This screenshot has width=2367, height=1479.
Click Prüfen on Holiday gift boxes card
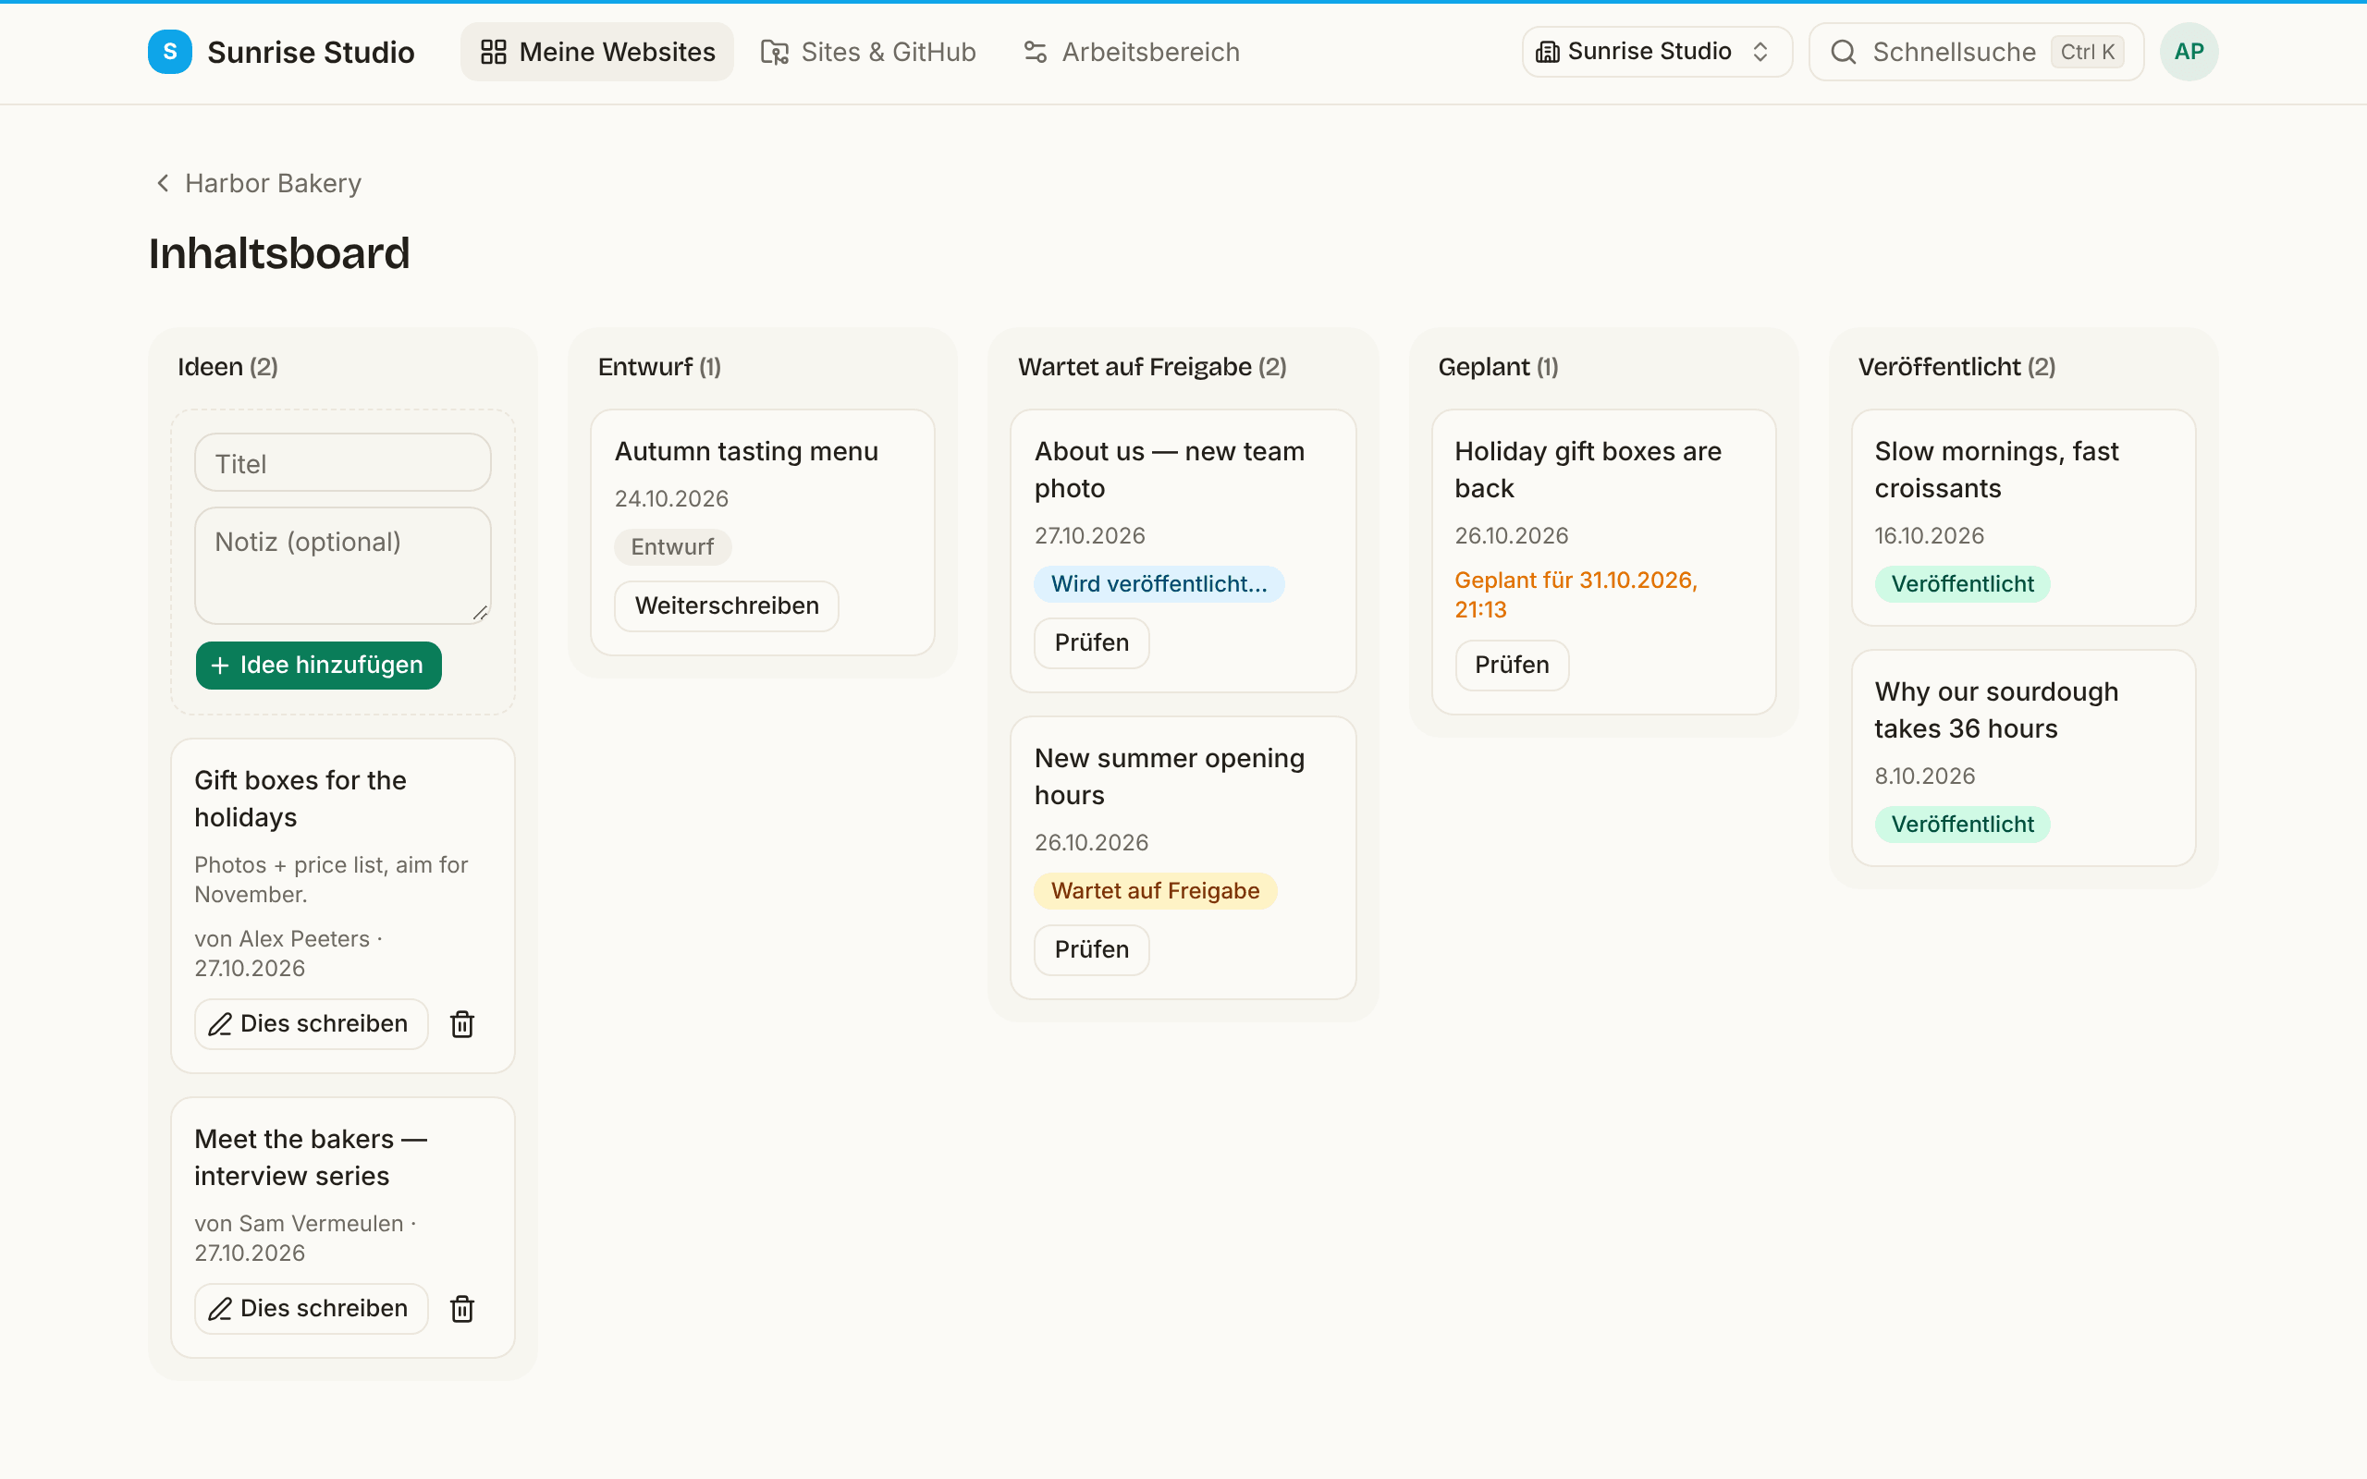[x=1511, y=666]
